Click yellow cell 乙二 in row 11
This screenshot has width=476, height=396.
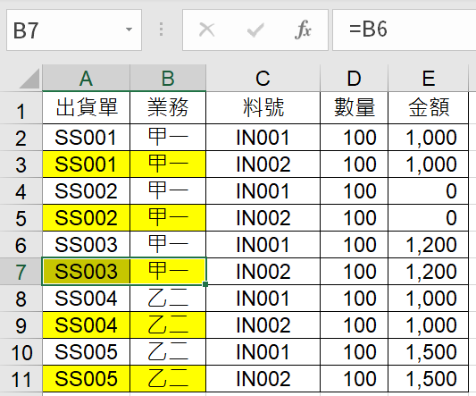click(168, 379)
